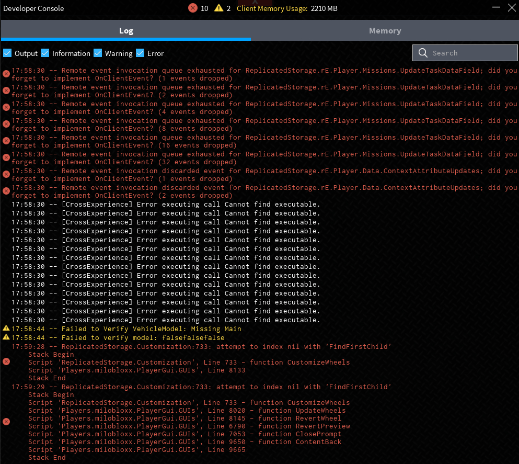The width and height of the screenshot is (519, 464).
Task: Click warning icon beside 'falsefalsefalse' message
Action: [6, 337]
